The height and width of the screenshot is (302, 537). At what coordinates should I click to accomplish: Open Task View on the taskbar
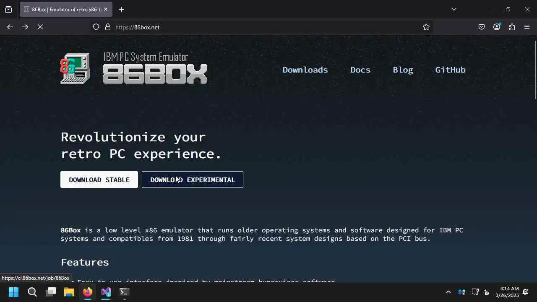[x=51, y=292]
